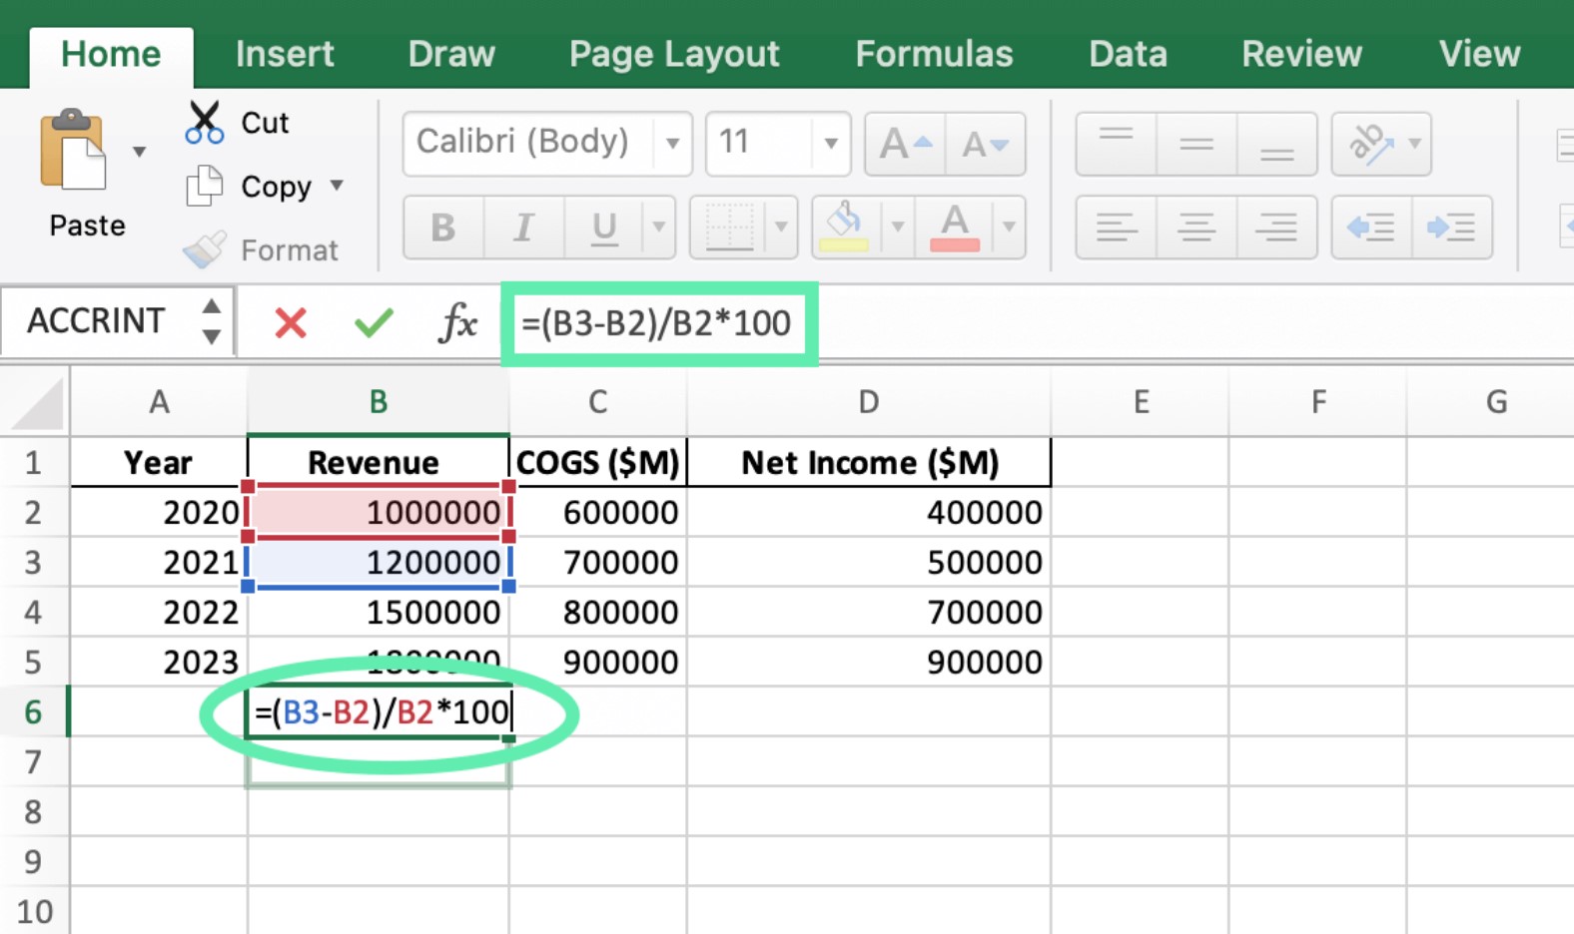Increase font size with large A

coord(905,145)
